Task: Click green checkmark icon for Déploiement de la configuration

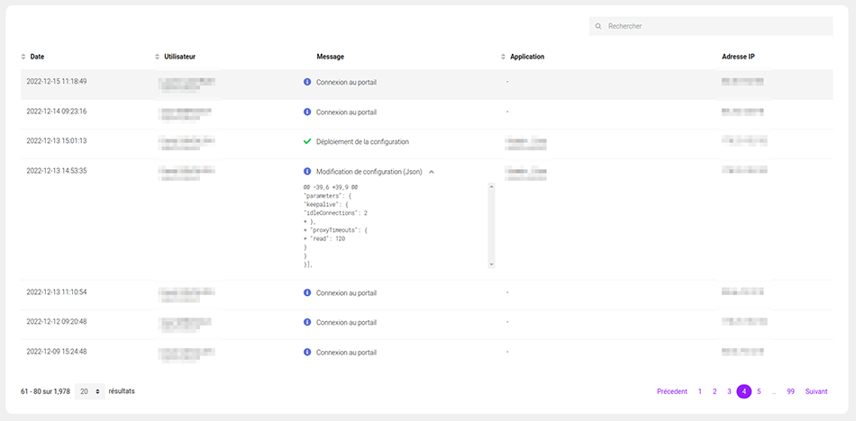Action: tap(307, 141)
